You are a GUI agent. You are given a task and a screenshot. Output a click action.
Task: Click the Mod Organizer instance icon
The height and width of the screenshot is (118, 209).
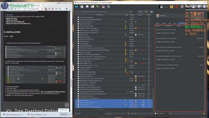click(x=76, y=7)
